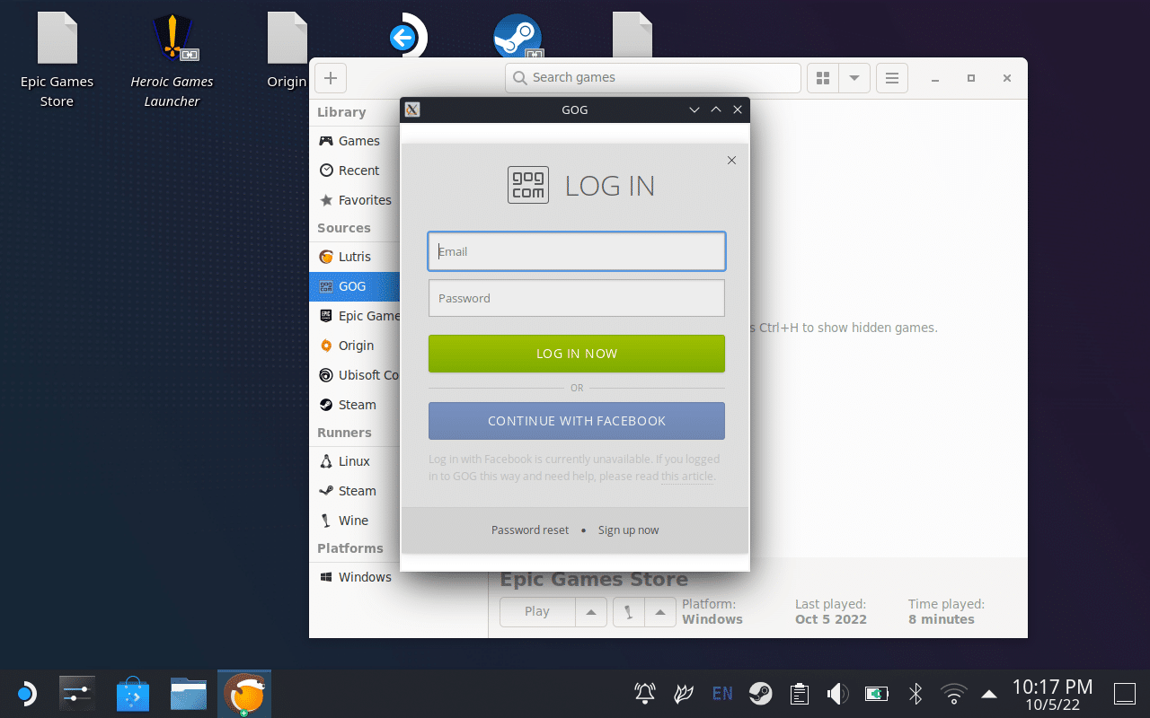The image size is (1150, 718).
Task: Click the Wine glass runner button
Action: [x=629, y=612]
